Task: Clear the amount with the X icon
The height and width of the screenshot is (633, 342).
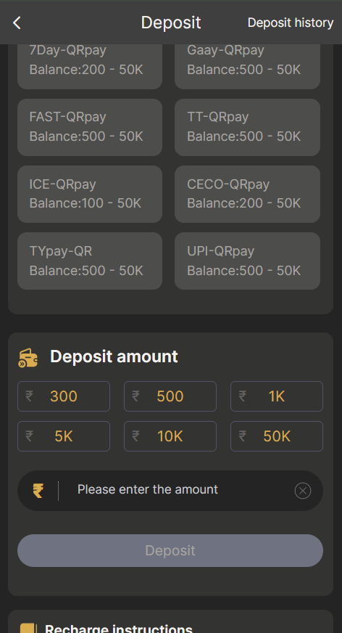Action: tap(303, 491)
